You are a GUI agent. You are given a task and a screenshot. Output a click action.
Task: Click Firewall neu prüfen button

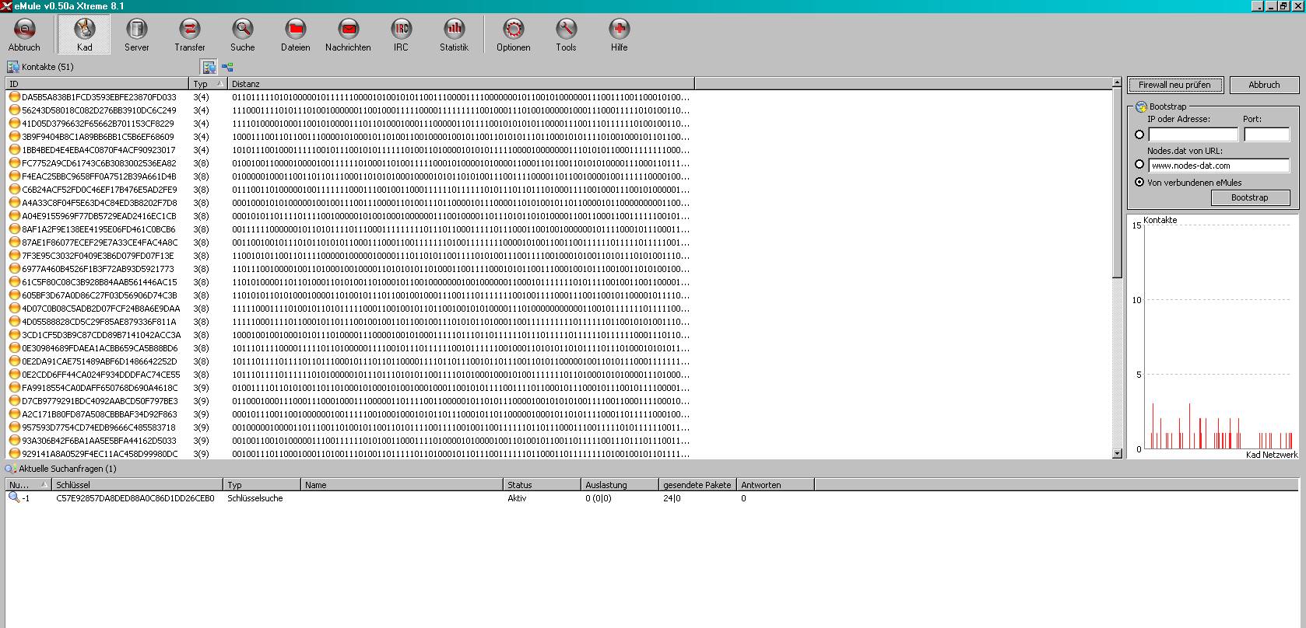click(x=1175, y=85)
